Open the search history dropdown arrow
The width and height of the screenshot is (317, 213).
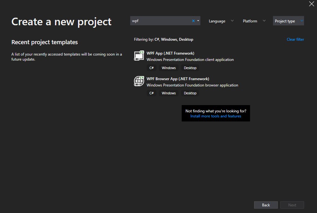[x=198, y=21]
